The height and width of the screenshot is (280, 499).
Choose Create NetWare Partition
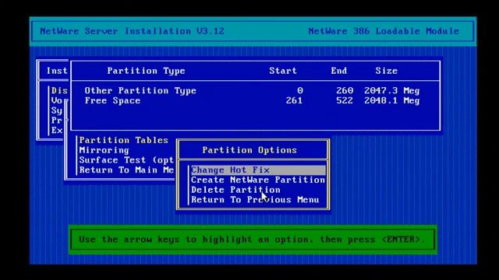pos(258,180)
